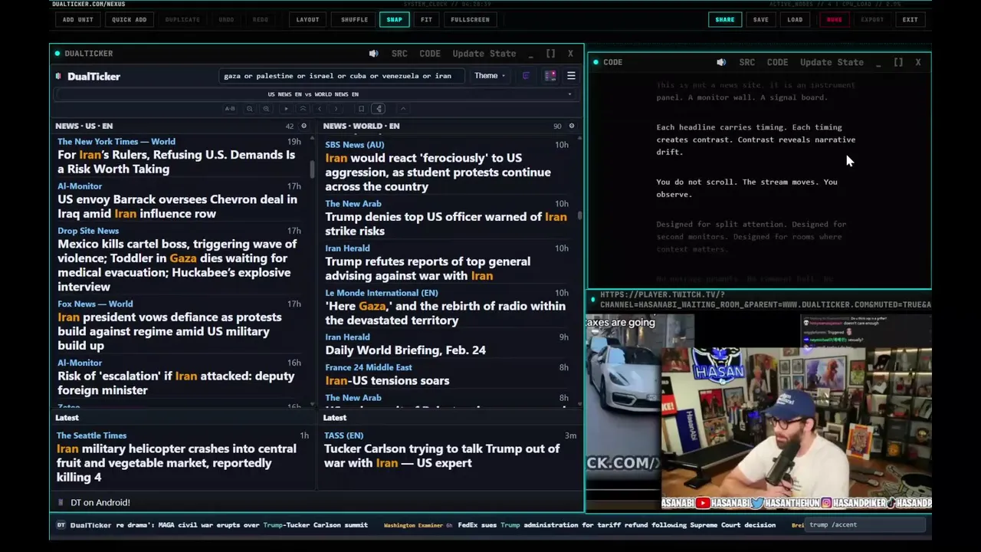The image size is (981, 552).
Task: Click the DualTicker logo icon
Action: point(59,76)
